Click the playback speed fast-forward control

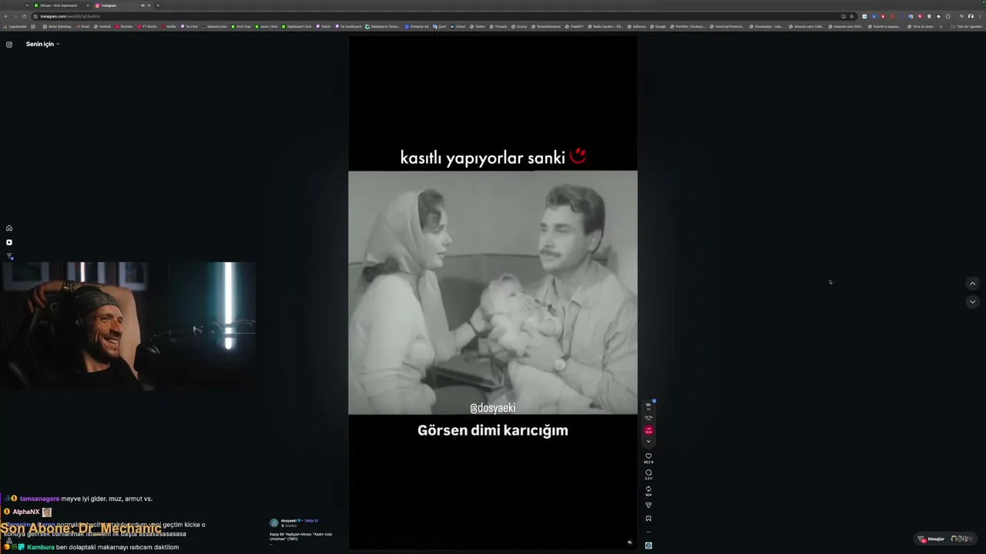649,405
